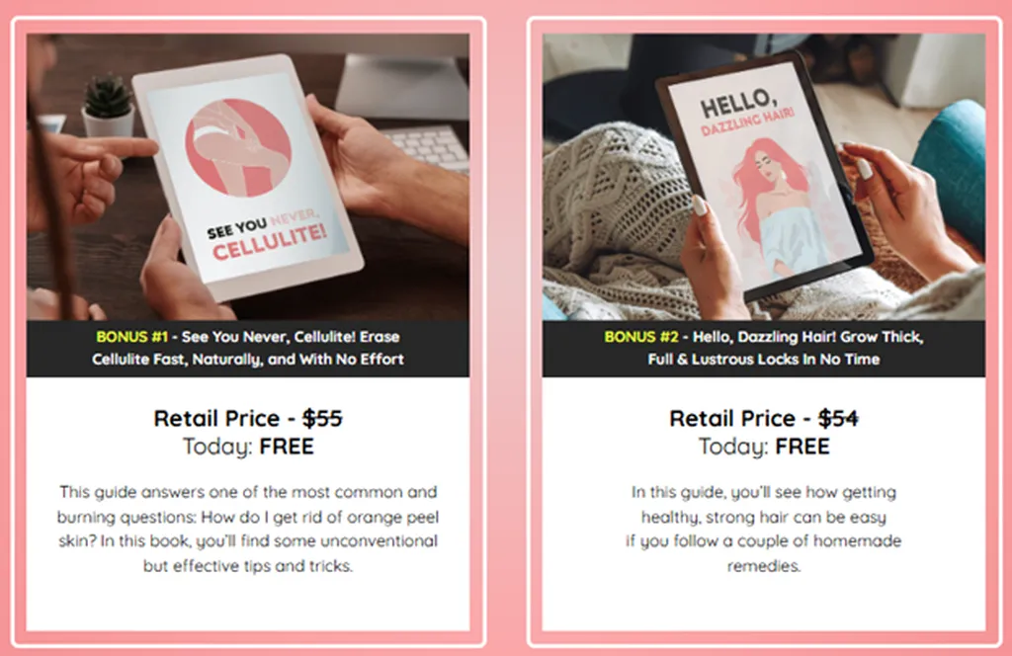The width and height of the screenshot is (1012, 656).
Task: Click Today: FREE under the cellulite bonus
Action: pos(248,447)
